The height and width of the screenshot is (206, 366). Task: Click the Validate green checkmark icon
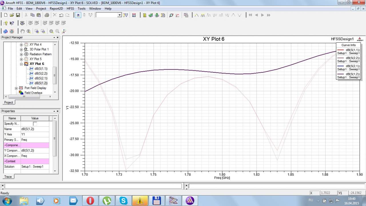point(151,15)
